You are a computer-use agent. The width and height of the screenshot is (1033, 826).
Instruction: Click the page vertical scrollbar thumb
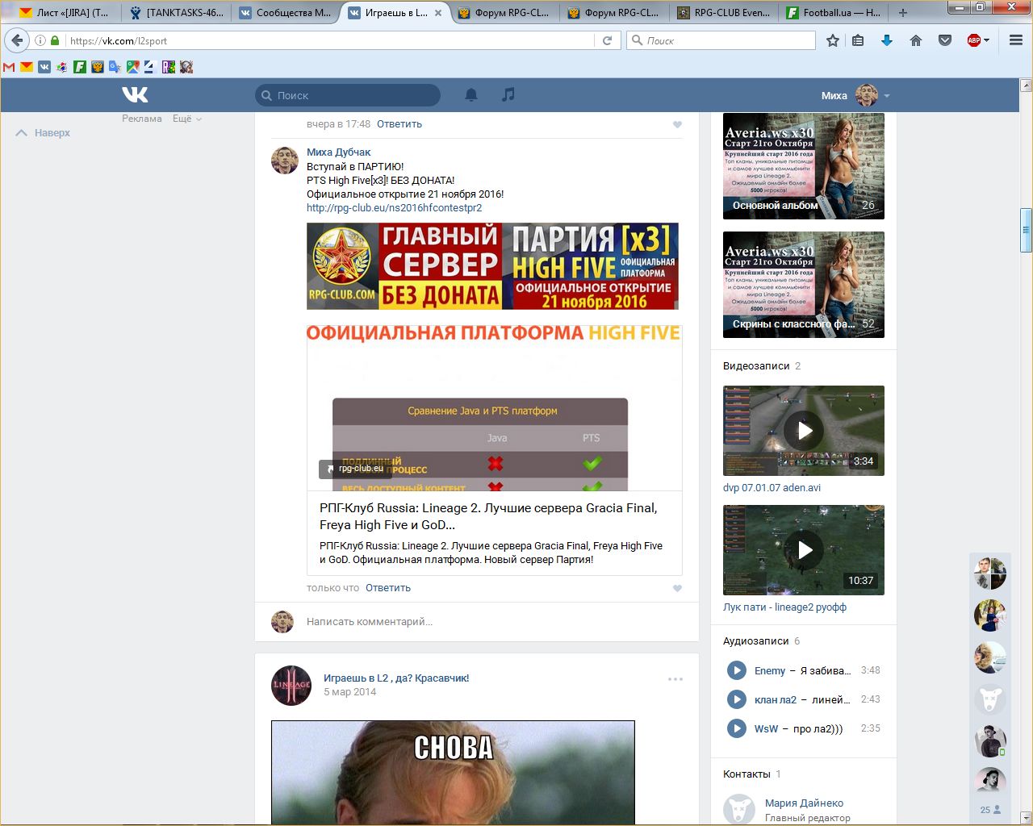coord(1027,231)
